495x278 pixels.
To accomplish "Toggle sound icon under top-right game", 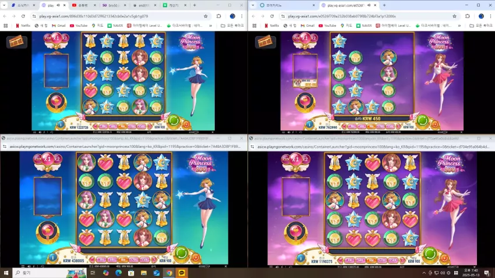I will tap(288, 133).
